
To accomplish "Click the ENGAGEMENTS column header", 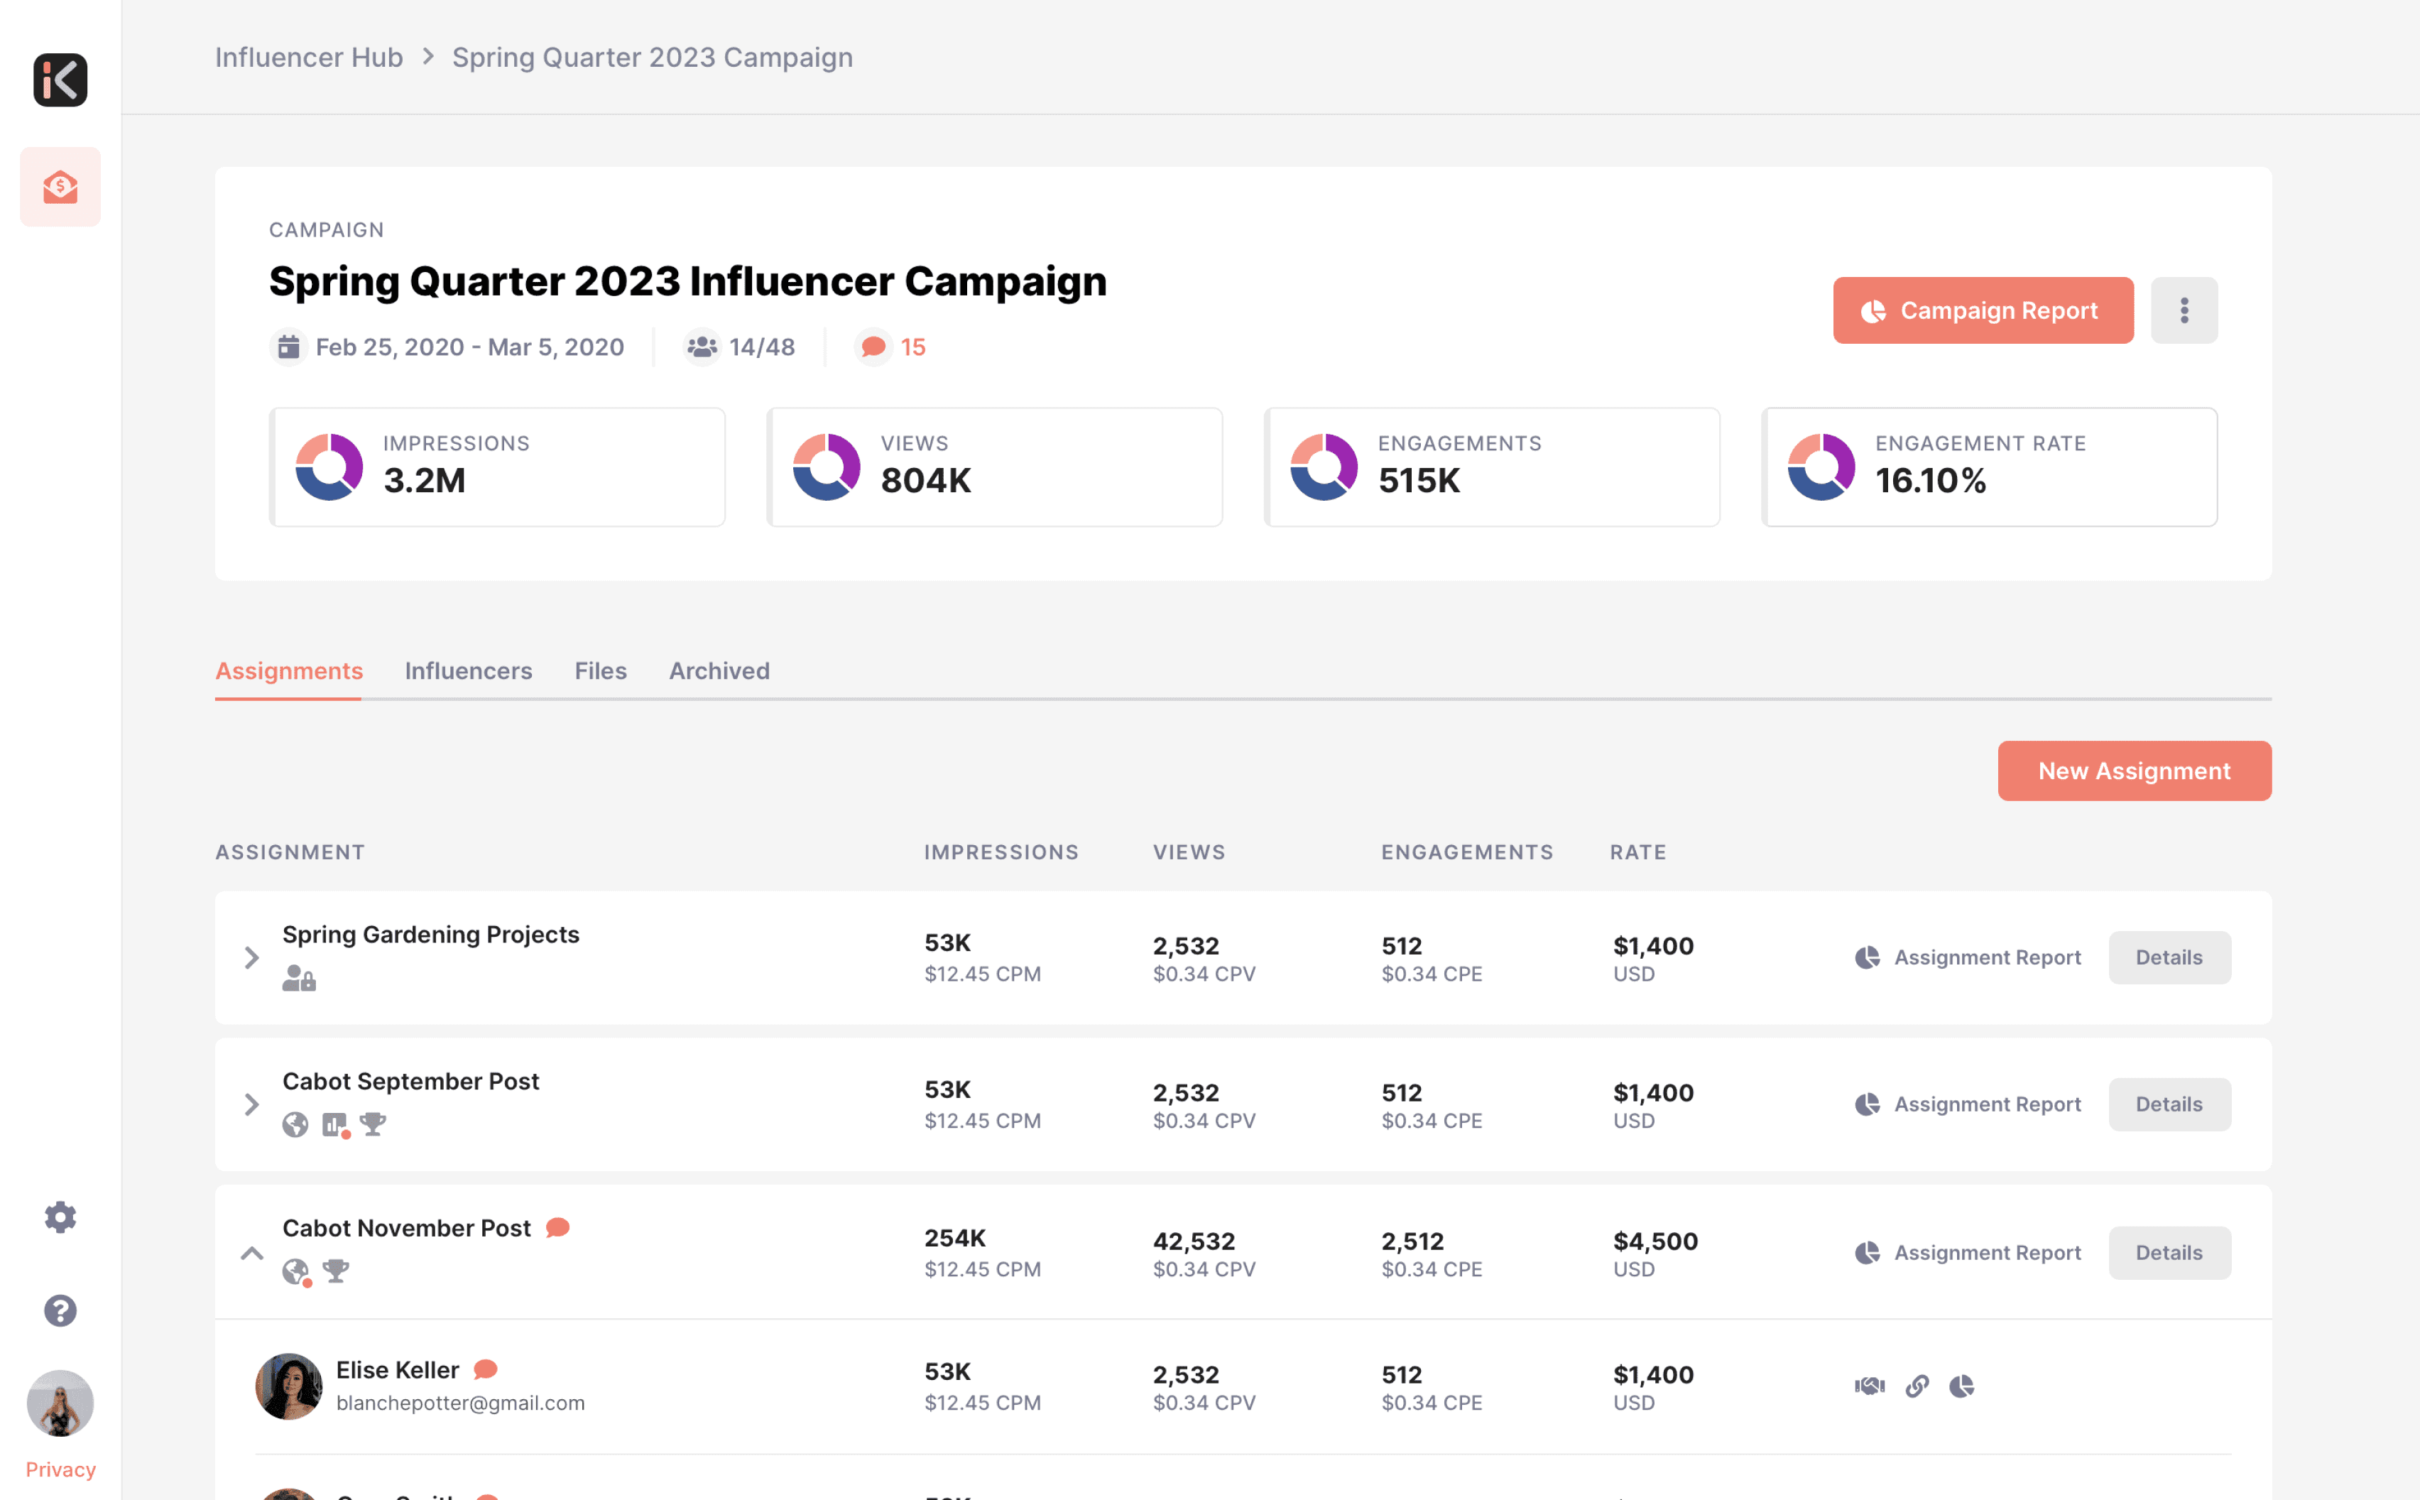I will click(1468, 852).
